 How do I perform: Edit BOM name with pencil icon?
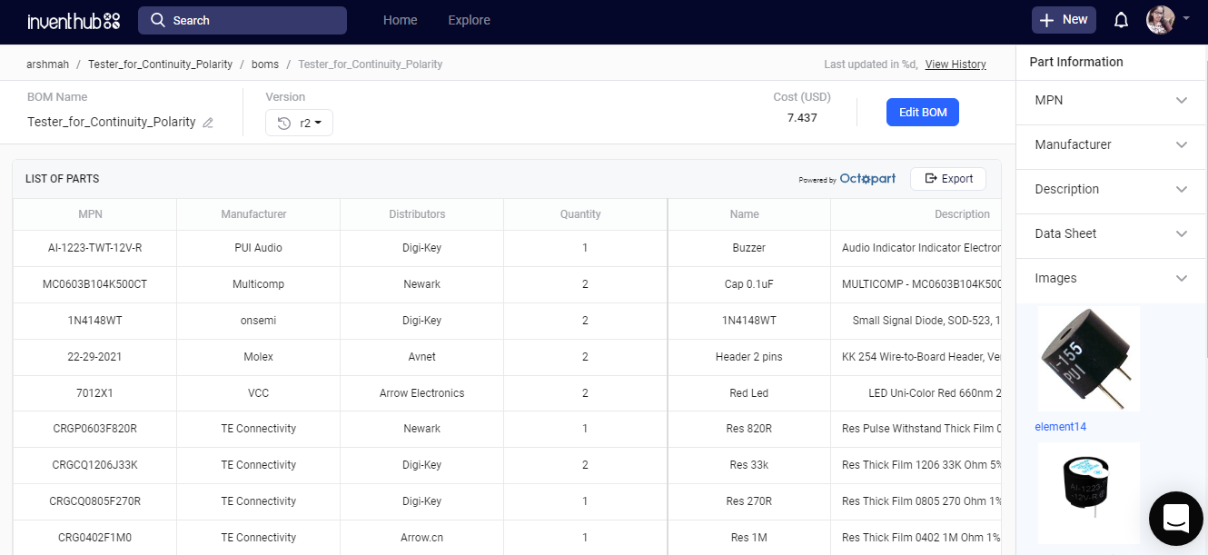[208, 123]
